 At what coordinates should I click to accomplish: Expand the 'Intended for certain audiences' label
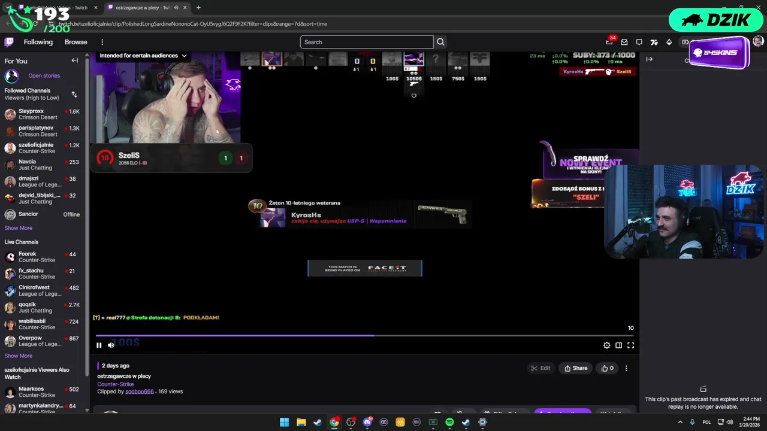click(143, 56)
